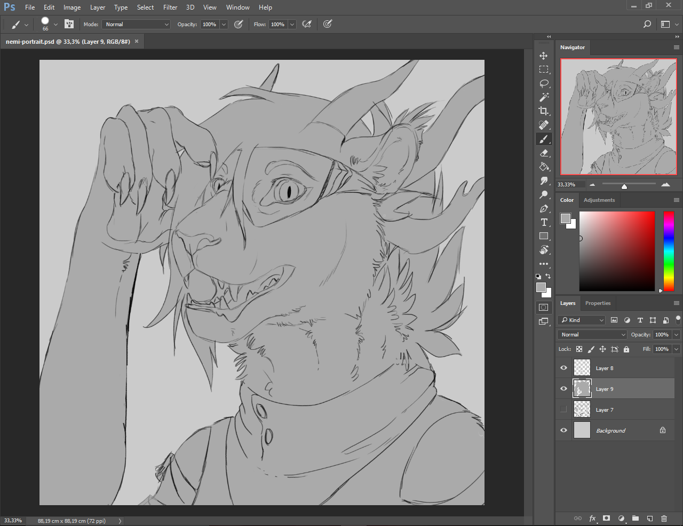
Task: Create a new layer with bottom icon
Action: (x=650, y=518)
